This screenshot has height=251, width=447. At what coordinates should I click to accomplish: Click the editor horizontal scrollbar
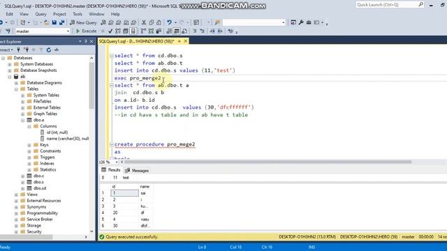[x=268, y=162]
